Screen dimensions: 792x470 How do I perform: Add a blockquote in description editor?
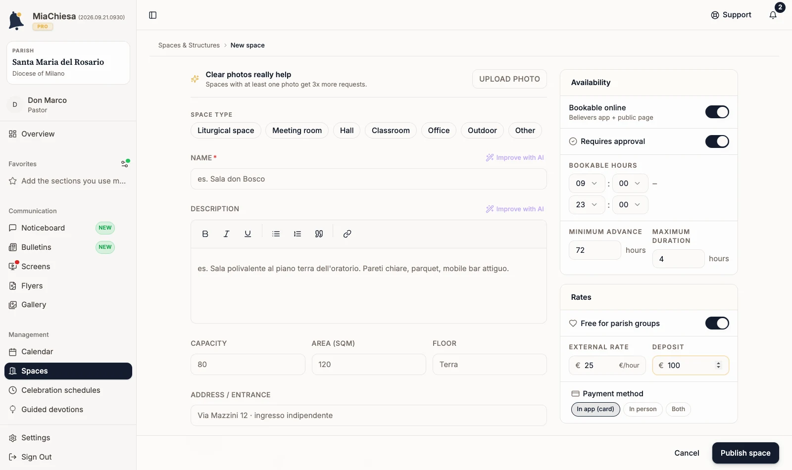tap(319, 234)
